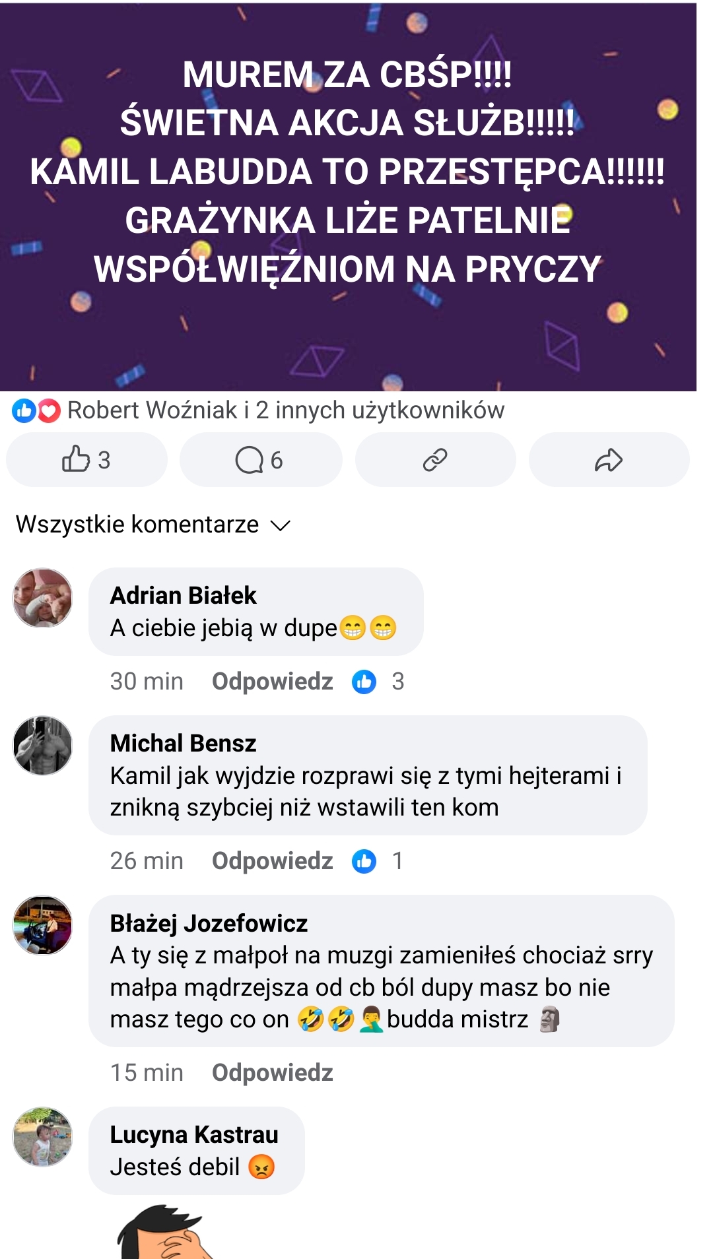Copy post link with chain icon

pos(435,460)
